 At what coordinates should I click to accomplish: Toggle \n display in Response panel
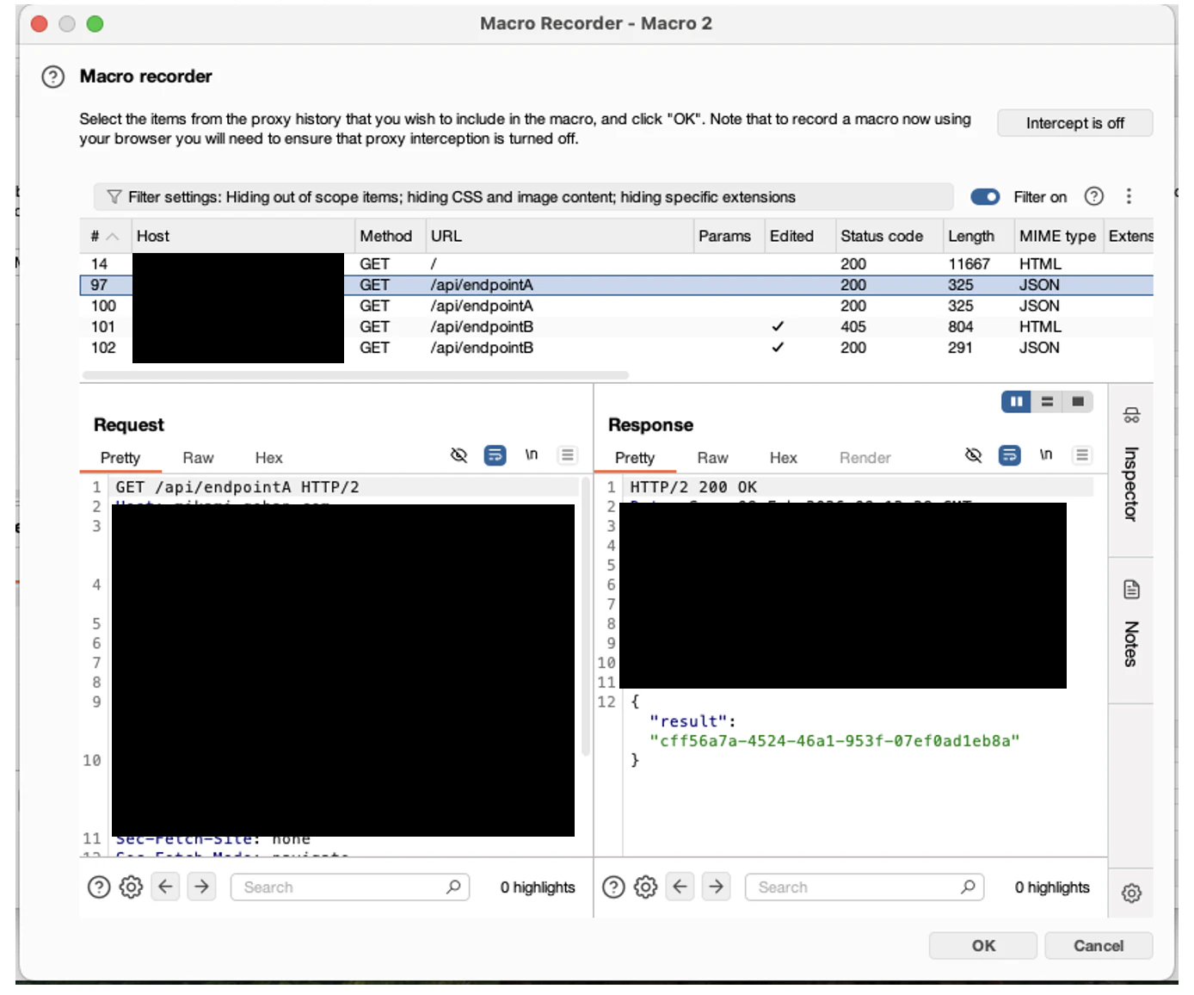coord(1046,454)
